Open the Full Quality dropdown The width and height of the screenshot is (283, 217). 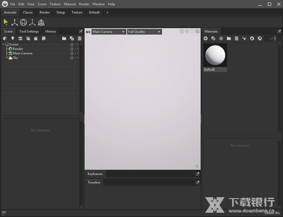(144, 32)
